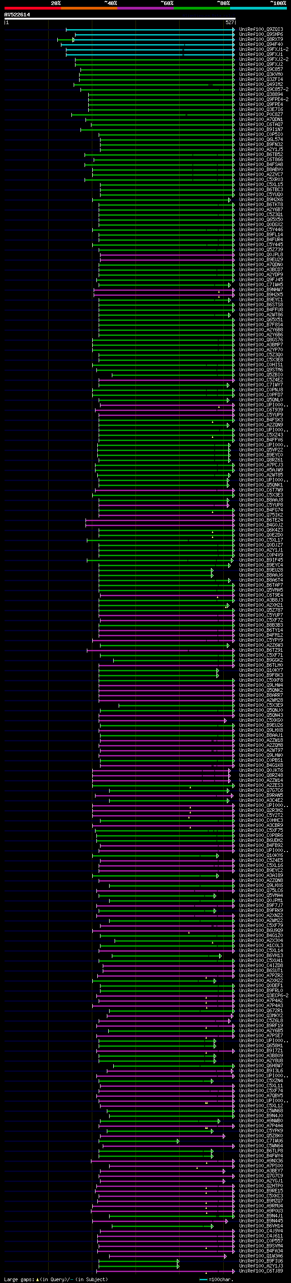The width and height of the screenshot is (291, 1283).
Task: Select label UniRef100_C5XL15
Action: tap(261, 185)
